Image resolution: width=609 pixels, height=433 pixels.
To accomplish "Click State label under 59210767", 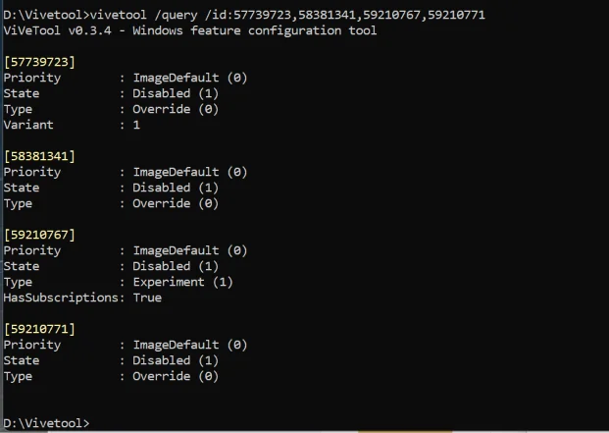I will (22, 266).
